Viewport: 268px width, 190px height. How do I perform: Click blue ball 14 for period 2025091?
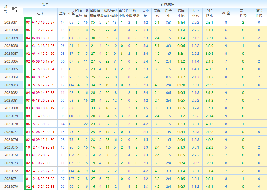(63, 22)
